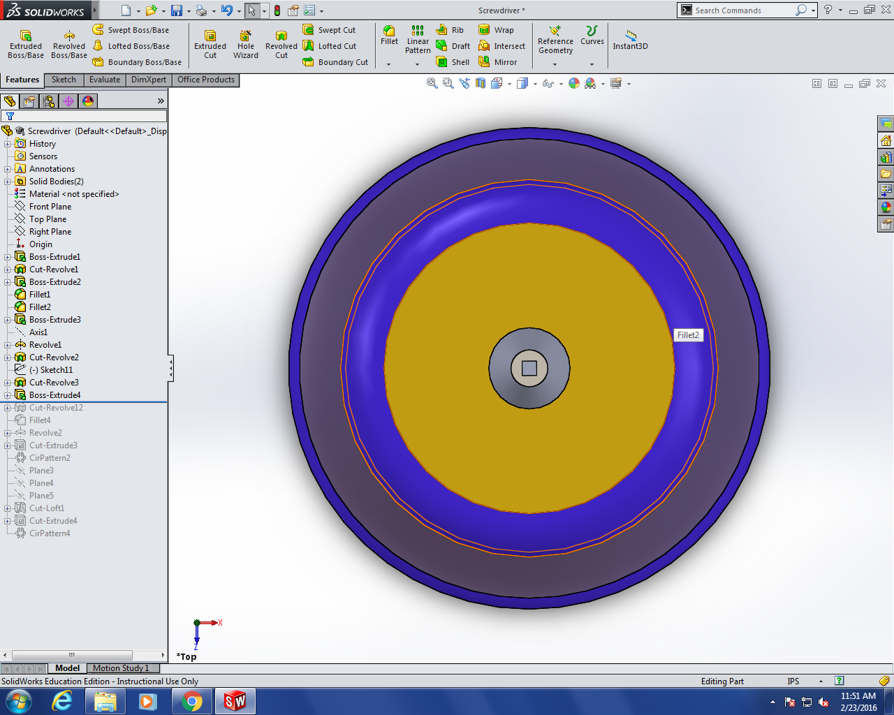The height and width of the screenshot is (715, 894).
Task: Open the Select tool dropdown arrow
Action: coord(264,11)
